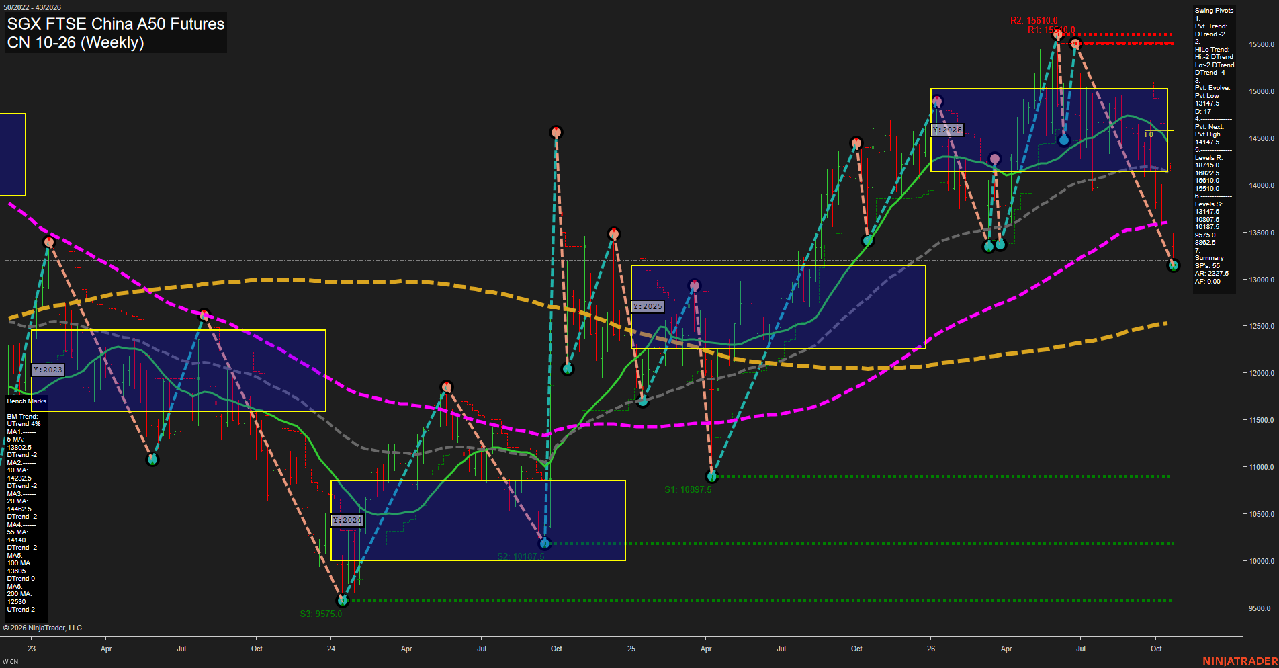
Task: Click the © 2026 NinjaTrader, LLC copyright text
Action: coord(42,628)
